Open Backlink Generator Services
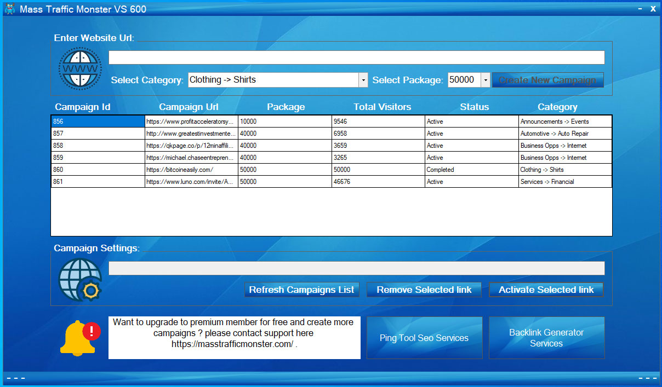662x387 pixels. tap(546, 338)
